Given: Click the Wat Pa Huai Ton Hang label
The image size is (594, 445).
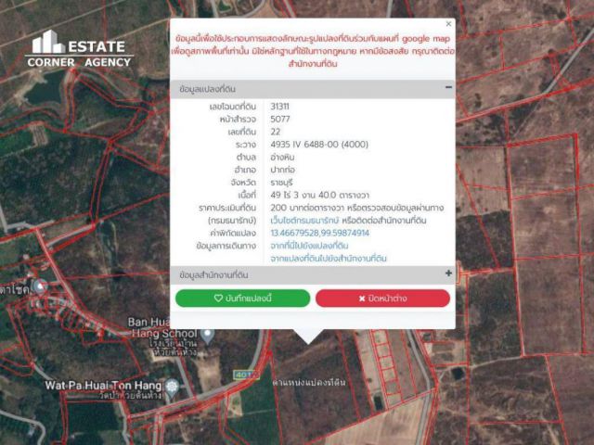Looking at the screenshot, I should [102, 384].
